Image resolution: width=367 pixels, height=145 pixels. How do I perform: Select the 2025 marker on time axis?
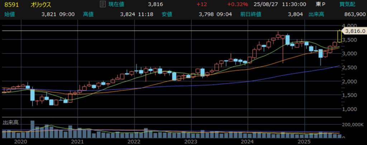pyautogui.click(x=304, y=141)
